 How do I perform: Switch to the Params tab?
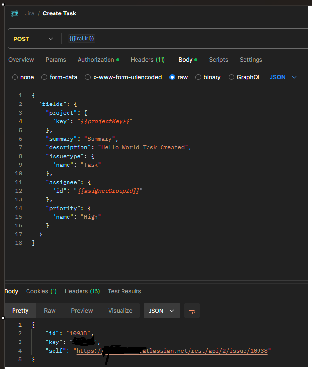click(x=55, y=60)
